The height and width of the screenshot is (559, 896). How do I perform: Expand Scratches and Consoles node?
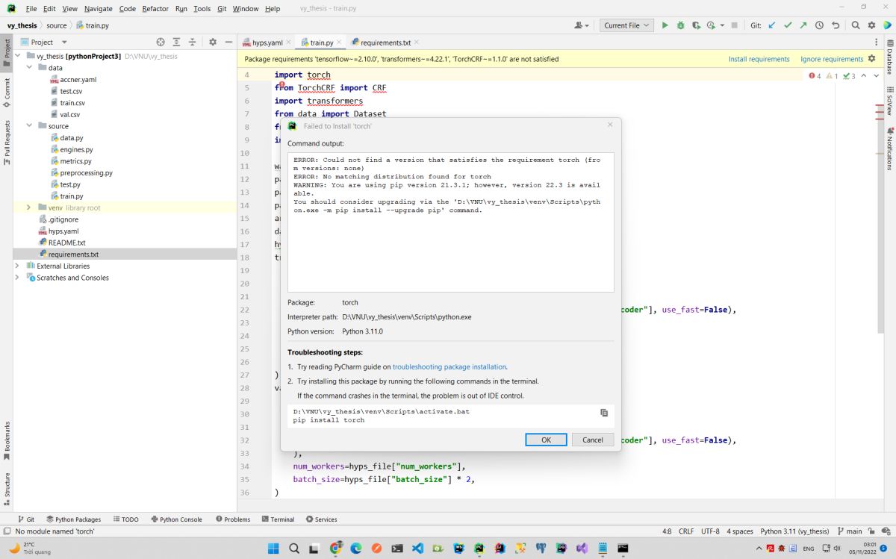(x=17, y=278)
